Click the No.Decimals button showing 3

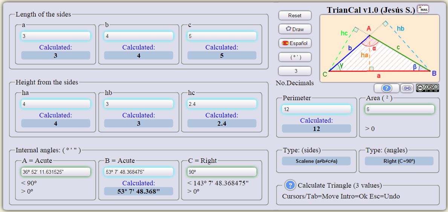click(x=295, y=71)
